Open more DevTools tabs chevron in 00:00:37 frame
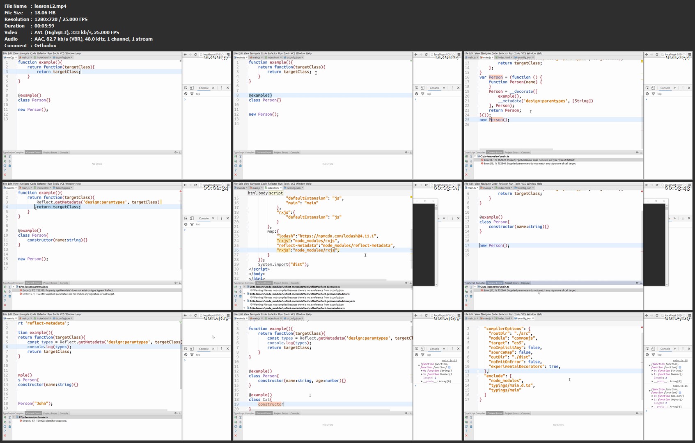 (x=213, y=88)
